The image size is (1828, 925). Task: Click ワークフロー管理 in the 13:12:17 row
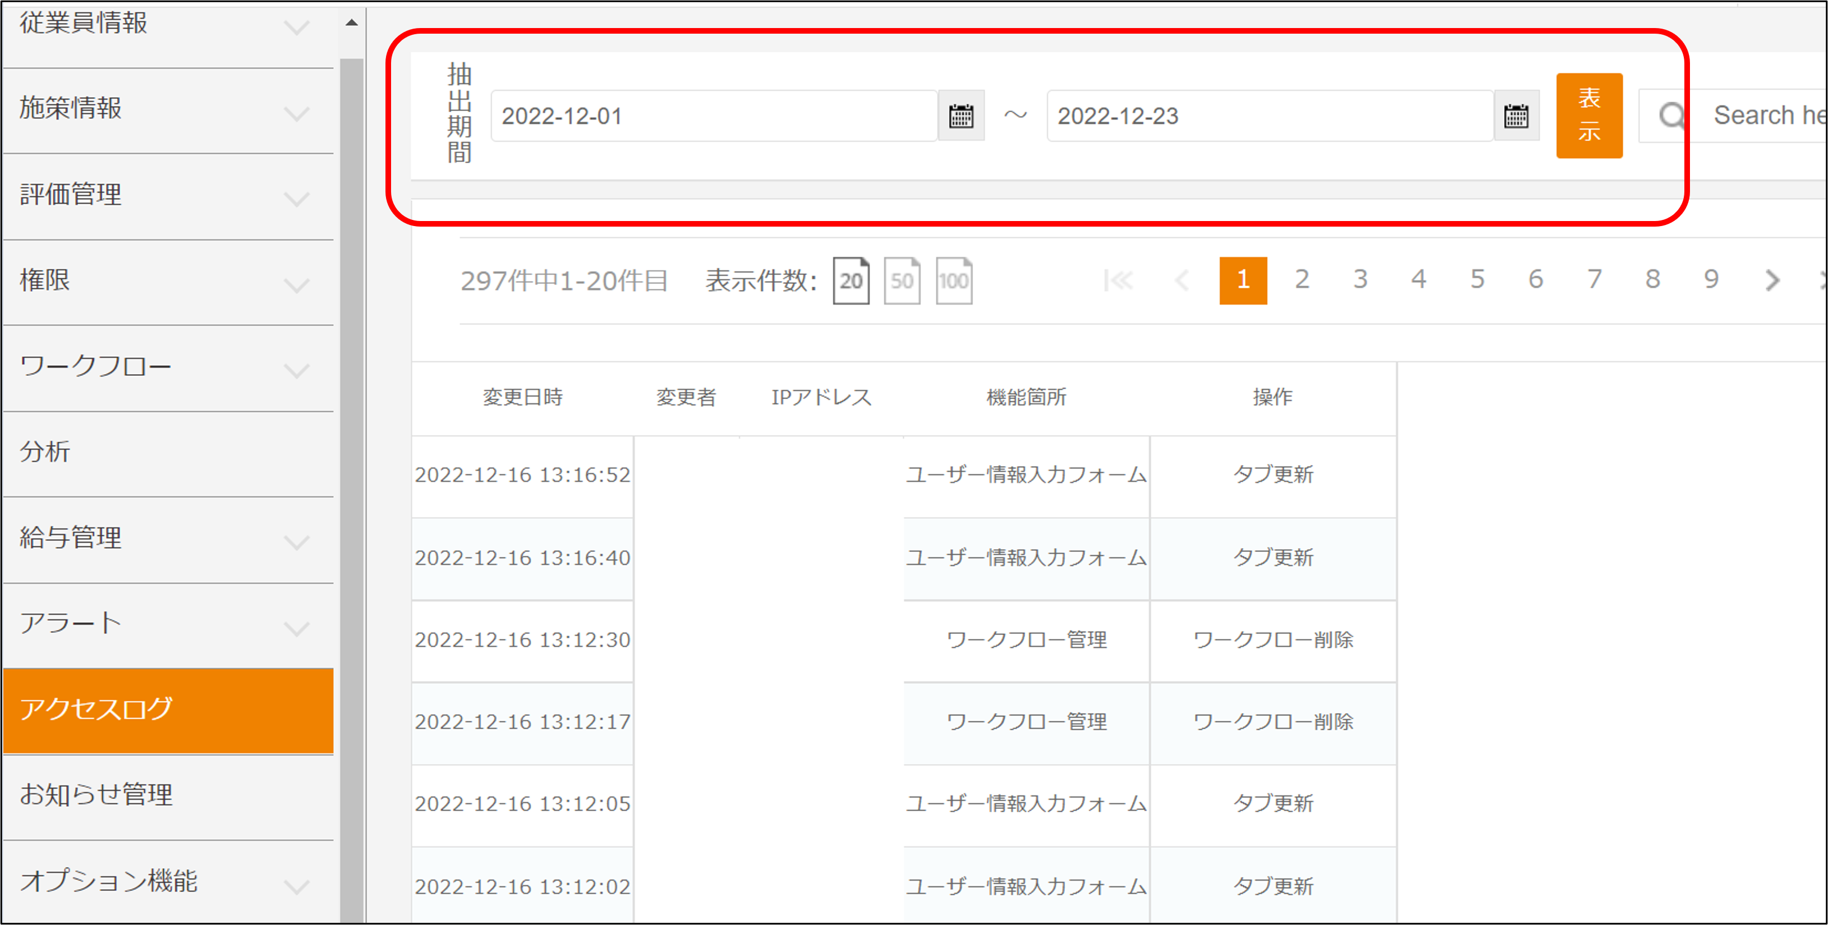(1026, 722)
